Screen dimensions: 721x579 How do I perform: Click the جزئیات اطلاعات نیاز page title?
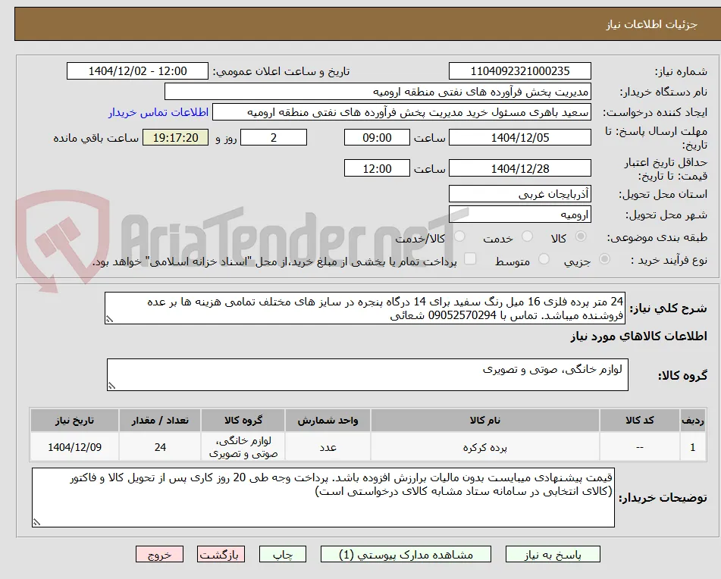pos(651,24)
